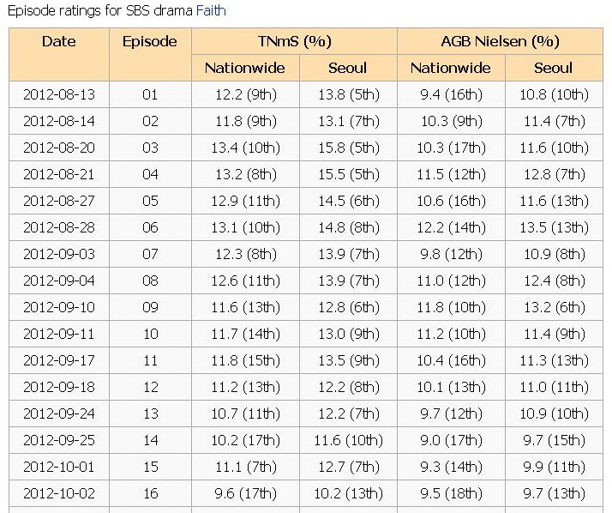Select the 11.6 (10th) TNmS Seoul cell
The width and height of the screenshot is (612, 513).
point(348,440)
